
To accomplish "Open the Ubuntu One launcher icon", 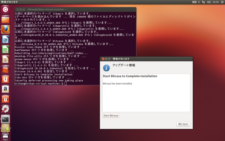I will (x=5, y=79).
